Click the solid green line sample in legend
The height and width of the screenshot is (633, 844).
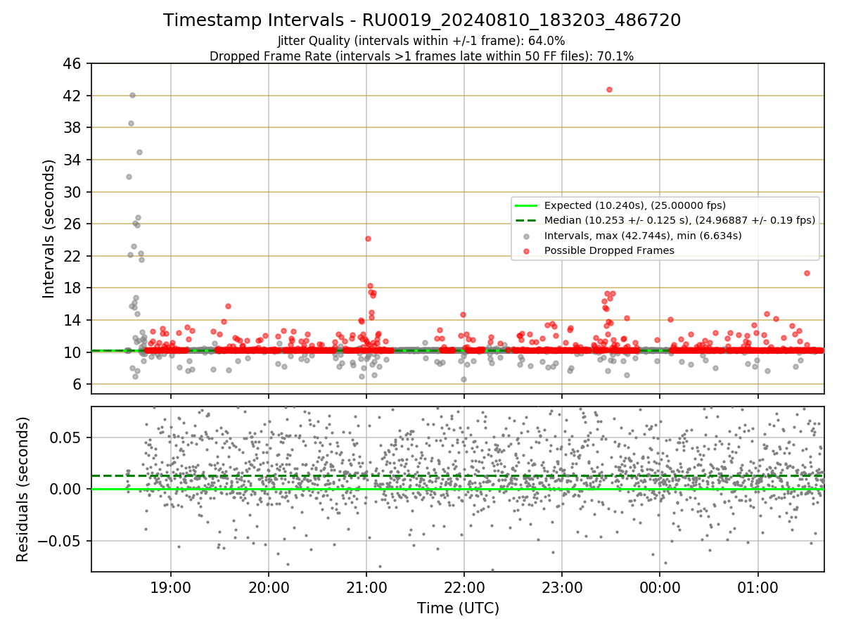click(526, 205)
